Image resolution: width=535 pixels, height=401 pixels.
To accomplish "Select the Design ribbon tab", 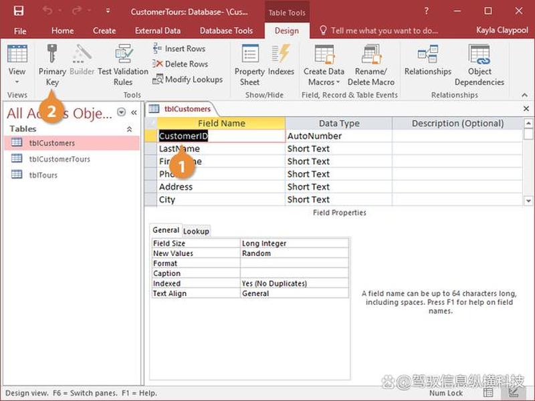I will 287,31.
